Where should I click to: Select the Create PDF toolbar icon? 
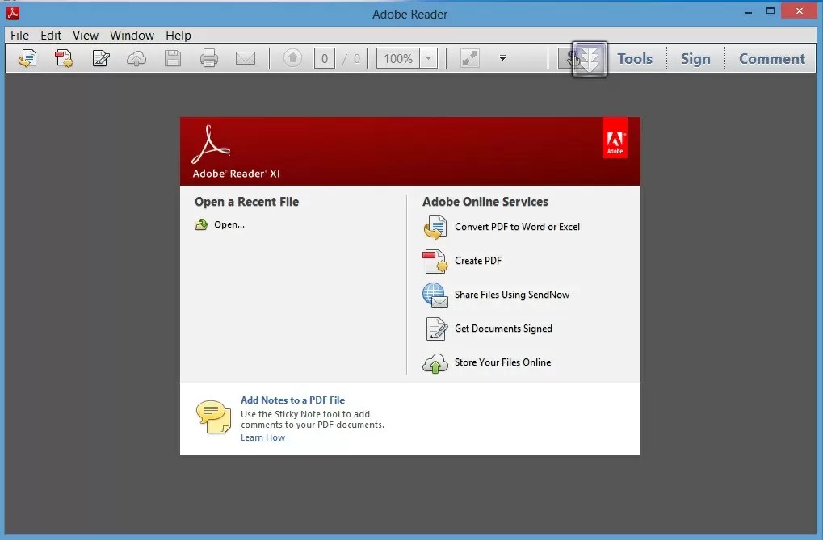pyautogui.click(x=64, y=58)
